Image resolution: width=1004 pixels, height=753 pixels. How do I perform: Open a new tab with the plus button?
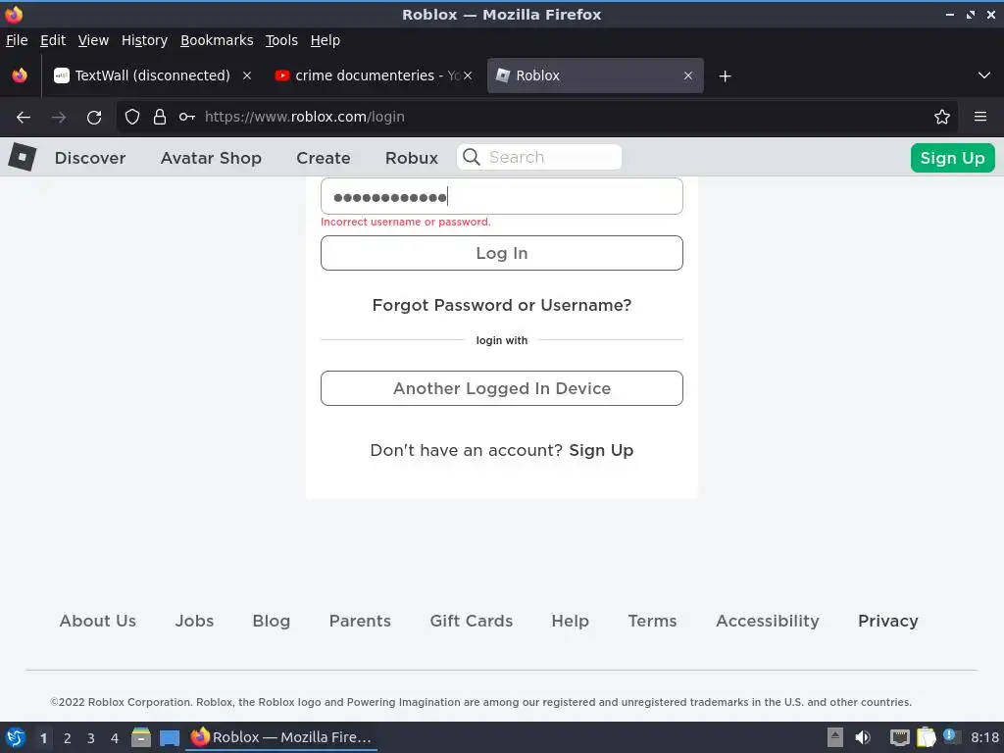725,76
